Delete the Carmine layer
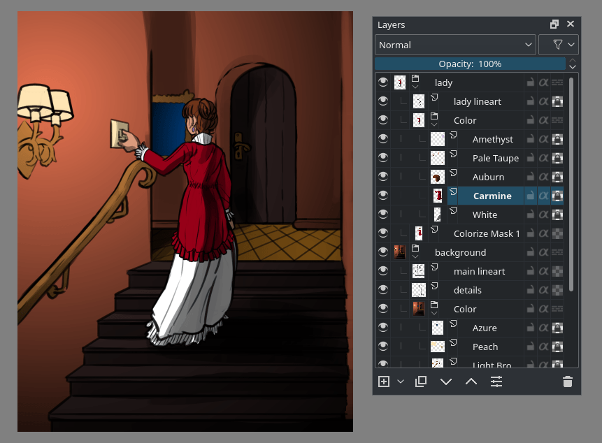The image size is (602, 443). (x=567, y=382)
